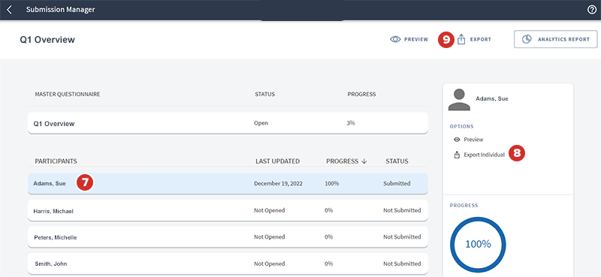Viewport: 601px width, 277px height.
Task: Open the ANALYTICS REPORT button
Action: pyautogui.click(x=555, y=39)
